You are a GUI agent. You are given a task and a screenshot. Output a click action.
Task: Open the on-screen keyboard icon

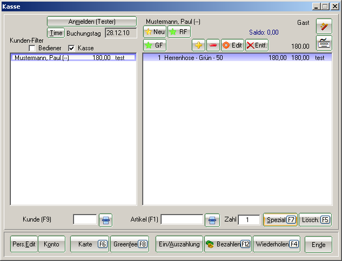pos(324,43)
